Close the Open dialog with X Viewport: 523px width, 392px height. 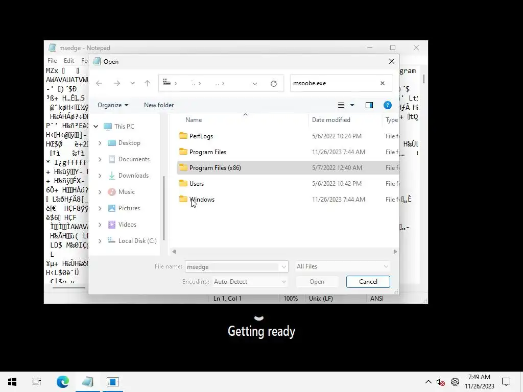[x=392, y=61]
